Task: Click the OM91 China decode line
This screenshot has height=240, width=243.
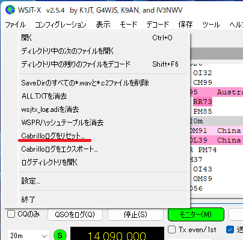Action: (x=217, y=131)
